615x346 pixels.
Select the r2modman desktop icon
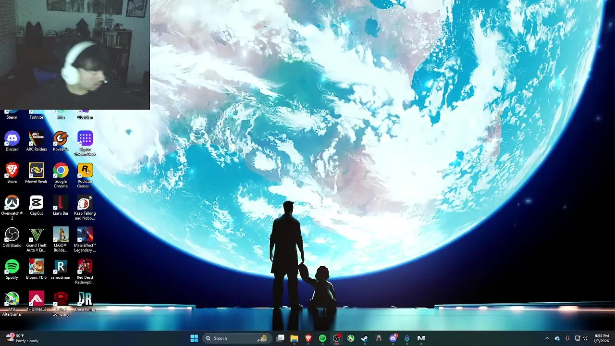(x=61, y=269)
